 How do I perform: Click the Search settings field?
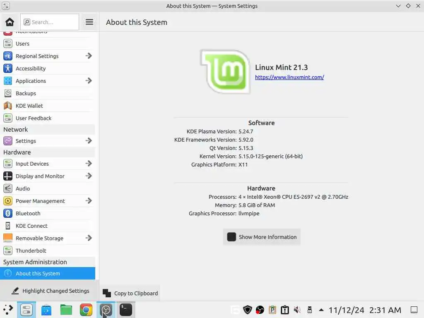(50, 22)
